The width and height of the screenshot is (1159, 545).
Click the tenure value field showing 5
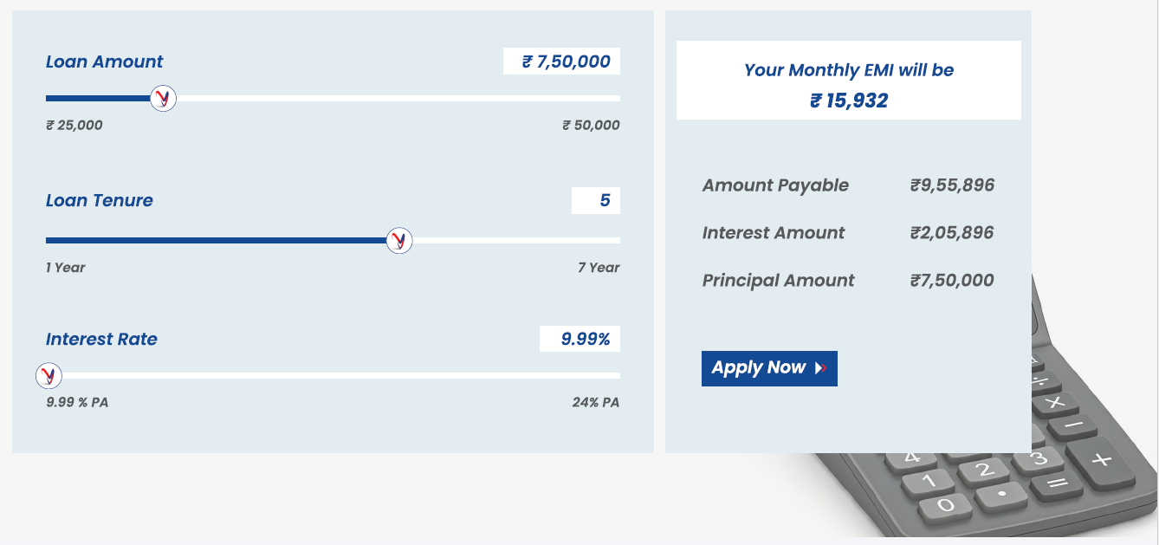[596, 200]
